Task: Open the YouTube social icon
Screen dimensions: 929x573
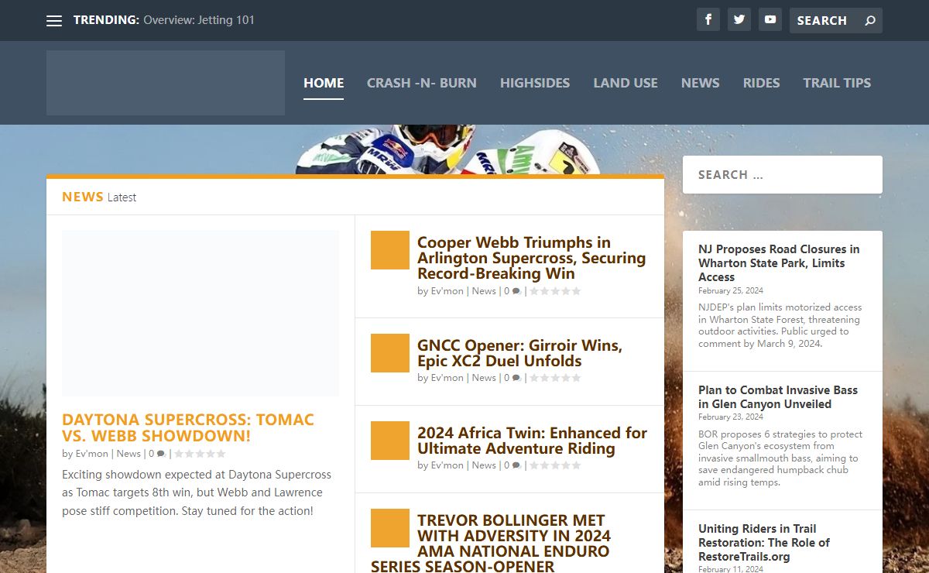Action: (x=770, y=19)
